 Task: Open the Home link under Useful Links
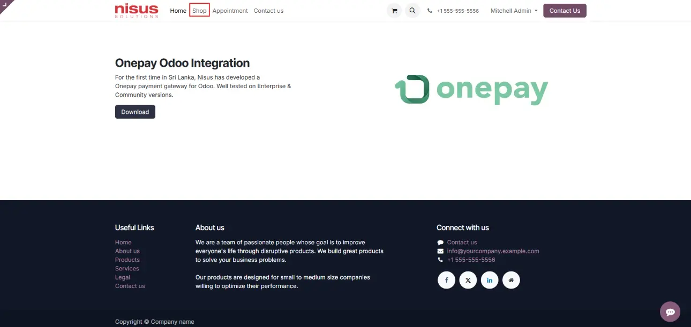pyautogui.click(x=123, y=243)
